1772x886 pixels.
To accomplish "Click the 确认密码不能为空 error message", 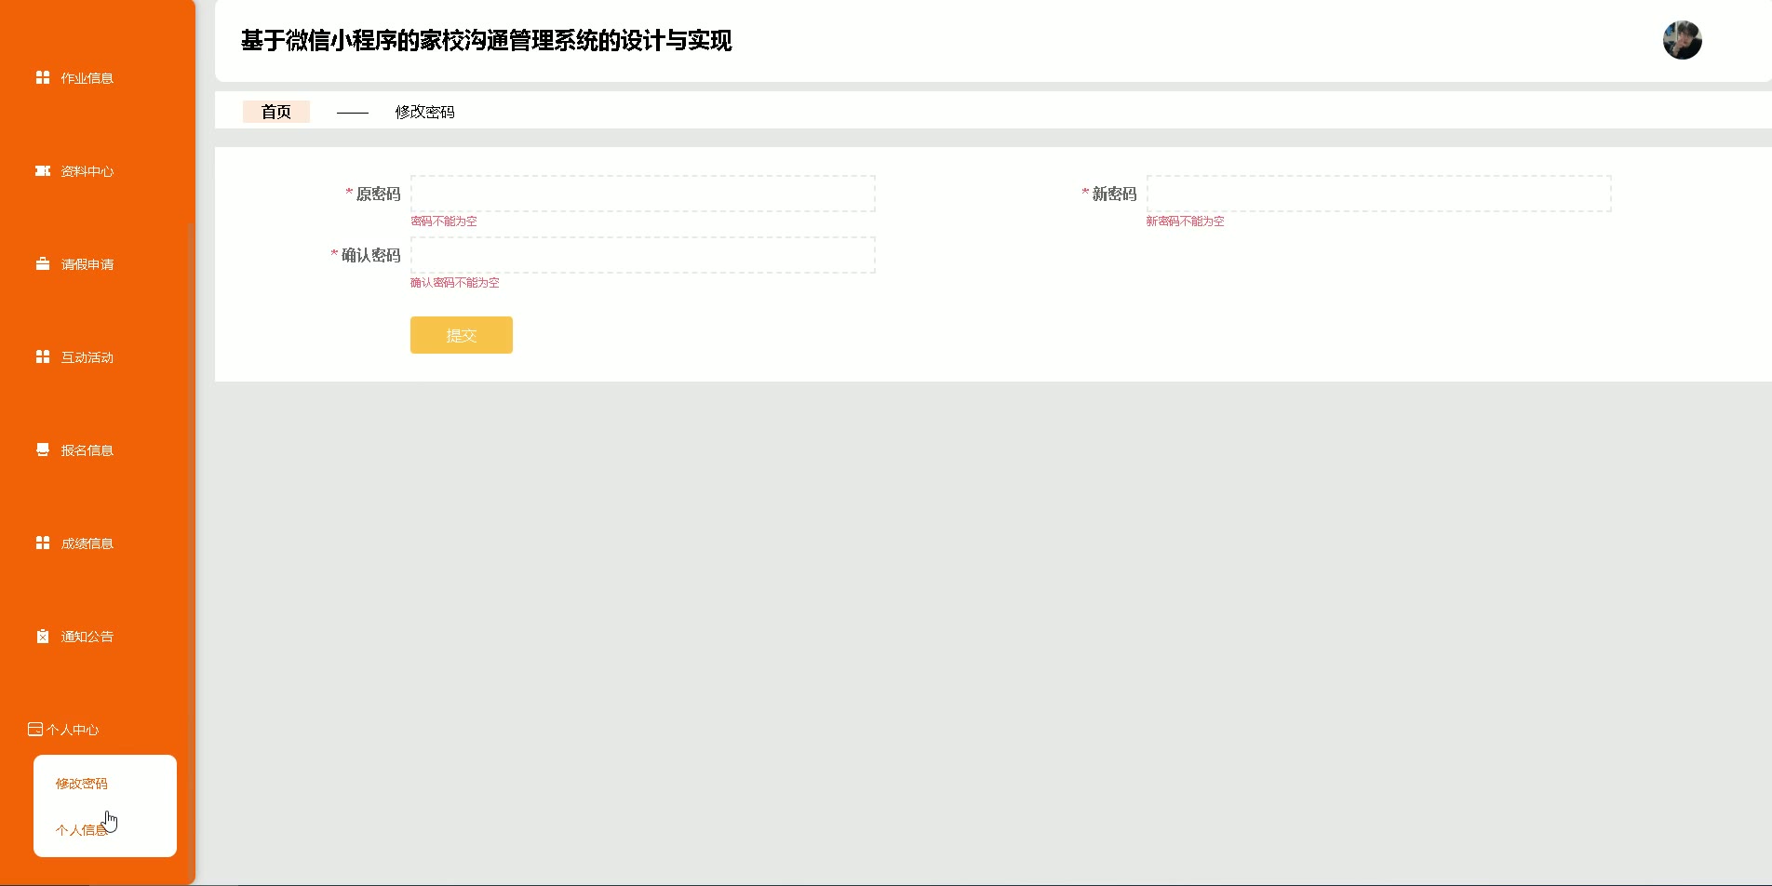I will (455, 283).
